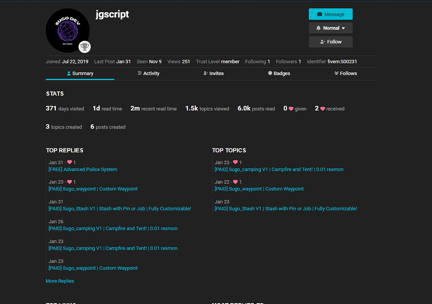View the Badges tab
Viewport: 432px width, 304px height.
point(279,73)
